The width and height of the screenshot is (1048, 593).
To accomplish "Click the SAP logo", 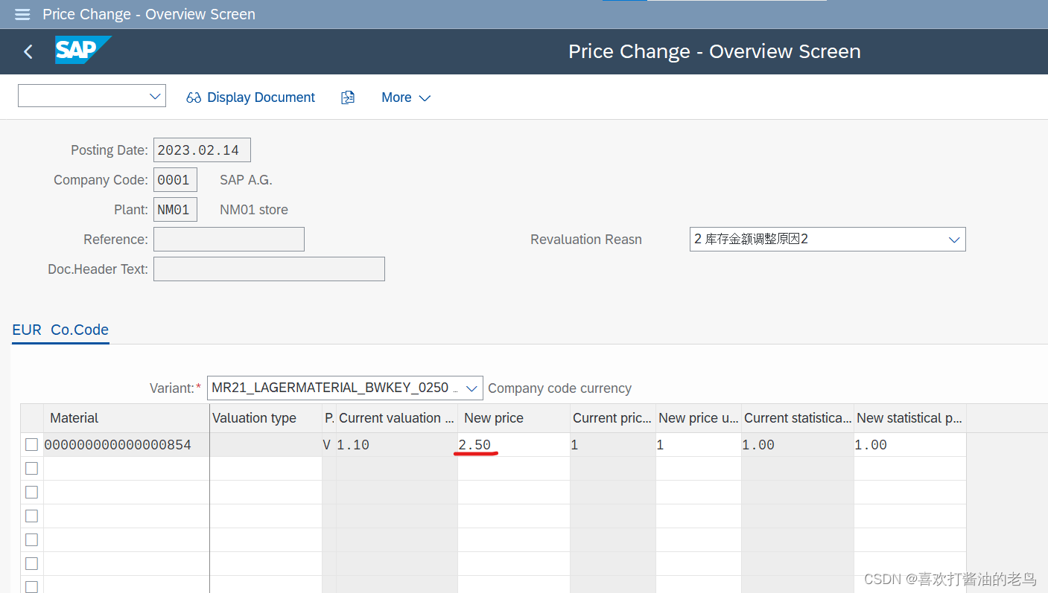I will [83, 50].
